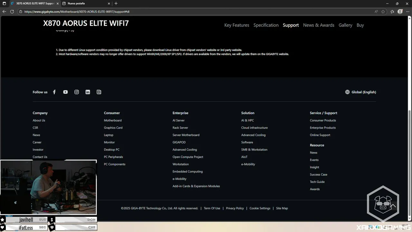This screenshot has width=412, height=232.
Task: Open the CSR link
Action: [35, 128]
